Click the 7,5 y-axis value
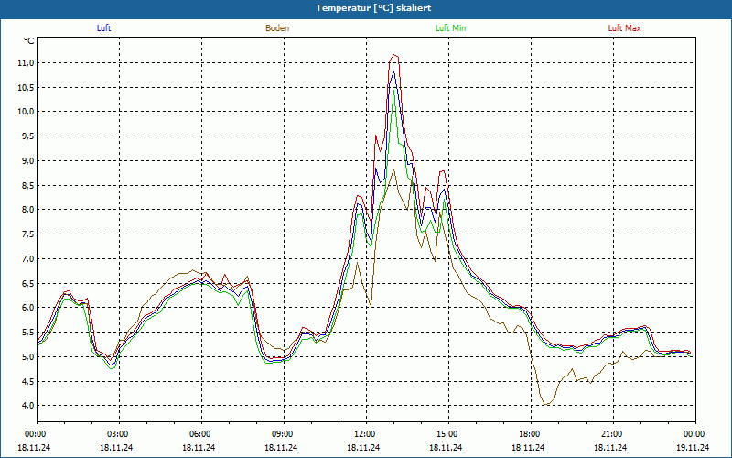The image size is (732, 458). tap(27, 234)
